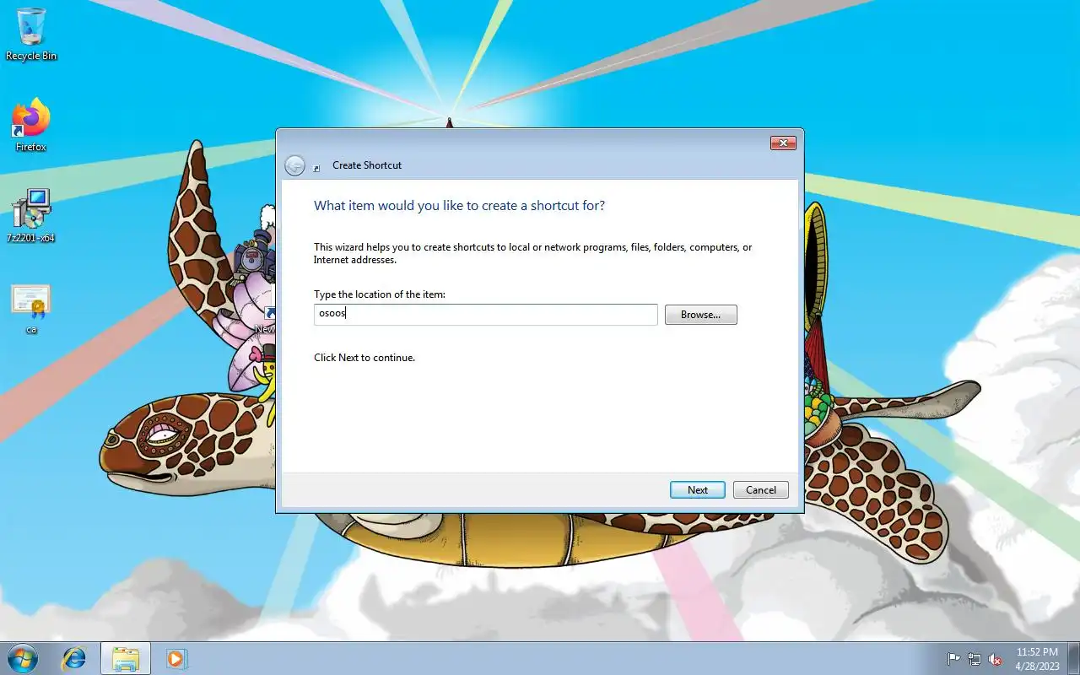Select the 7z2201-x64 installer icon
This screenshot has height=675, width=1080.
click(31, 216)
